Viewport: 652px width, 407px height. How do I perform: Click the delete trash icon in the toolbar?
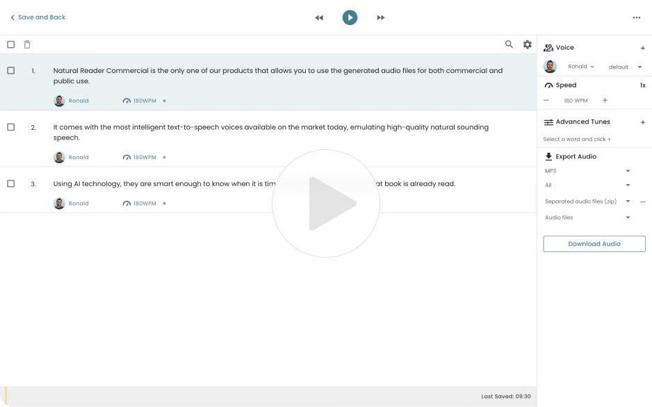(26, 44)
